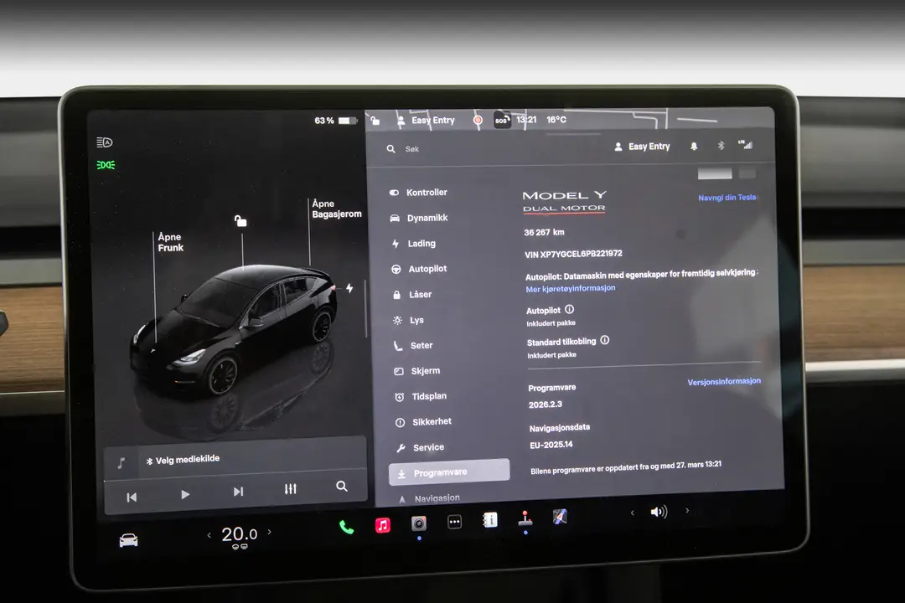Open the Navigasjon menu
The width and height of the screenshot is (905, 603).
[429, 498]
